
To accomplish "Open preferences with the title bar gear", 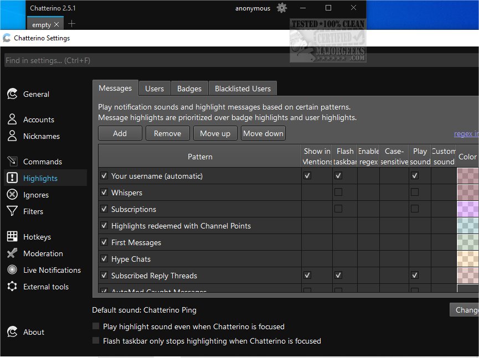I will [282, 8].
